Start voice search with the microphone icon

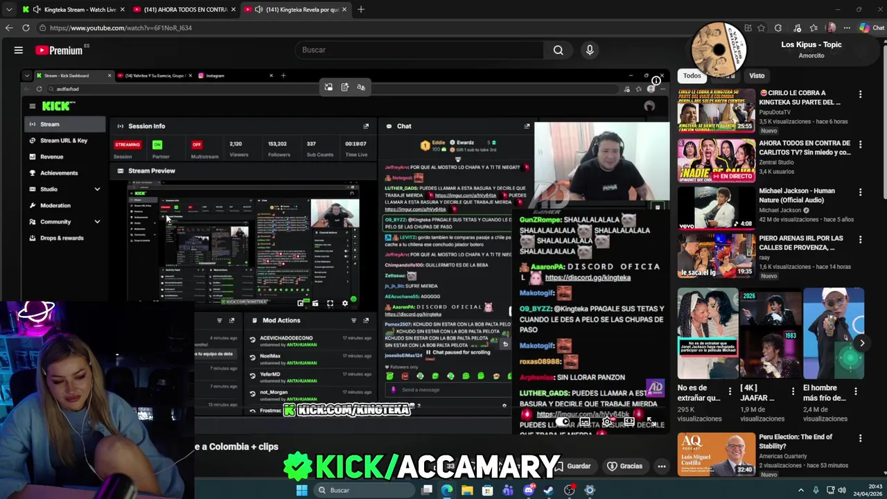[590, 50]
